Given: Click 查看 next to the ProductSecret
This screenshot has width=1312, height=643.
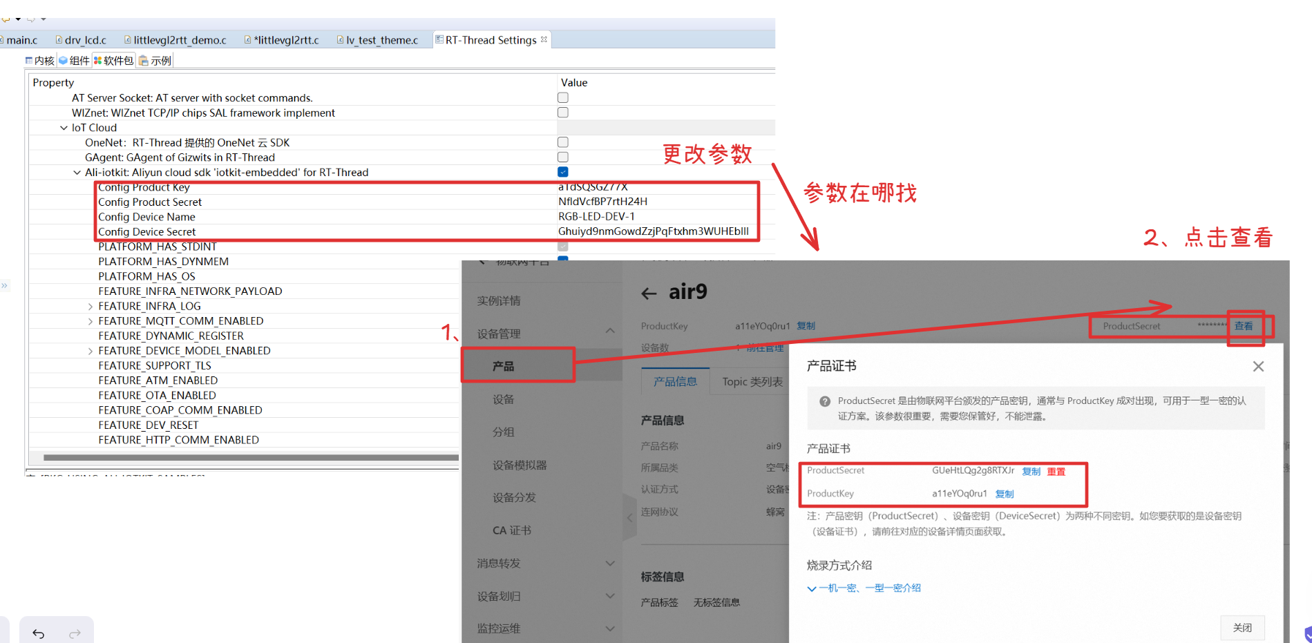Looking at the screenshot, I should click(x=1244, y=326).
